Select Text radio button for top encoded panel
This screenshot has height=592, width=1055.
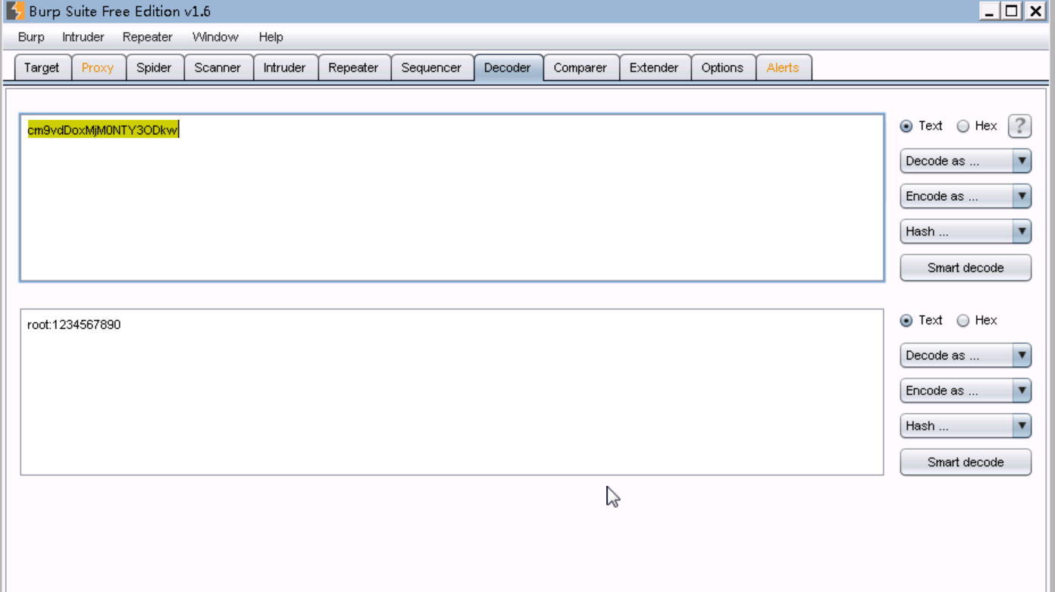click(906, 127)
